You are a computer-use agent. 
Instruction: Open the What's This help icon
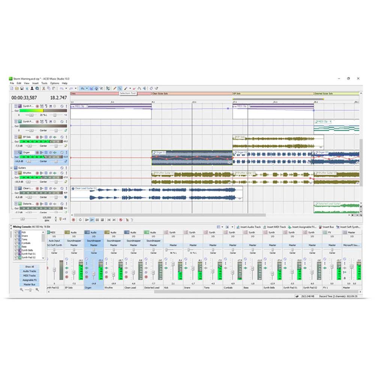pos(157,88)
